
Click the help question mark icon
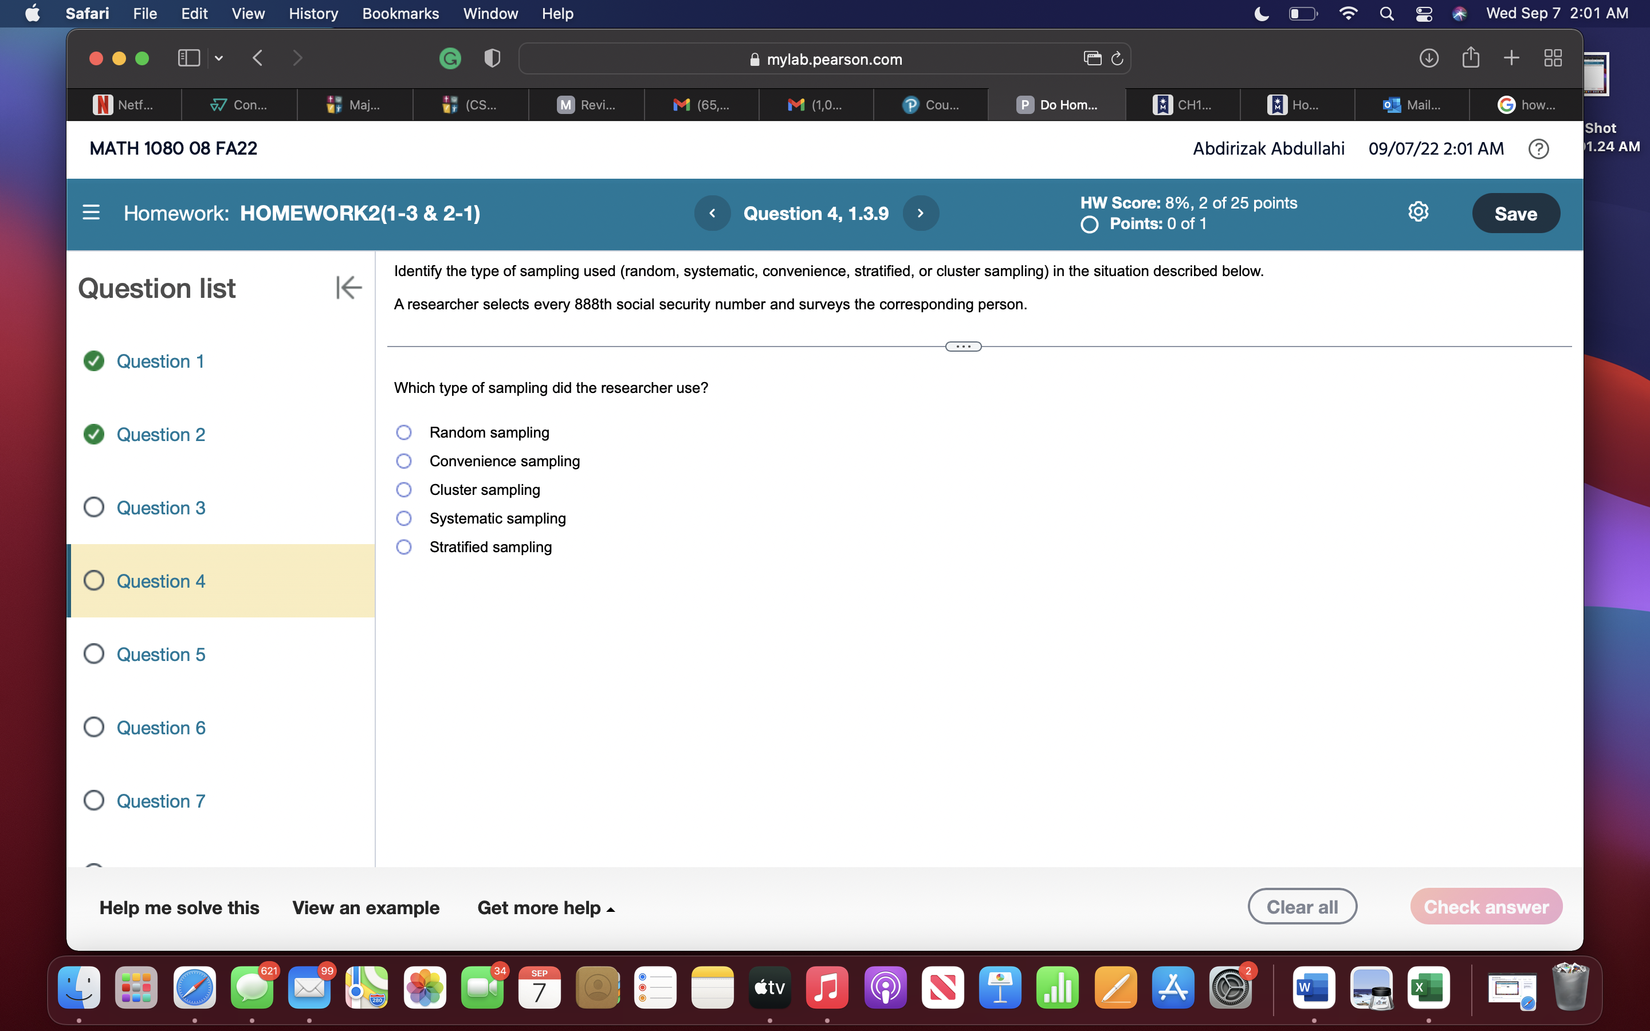coord(1539,148)
